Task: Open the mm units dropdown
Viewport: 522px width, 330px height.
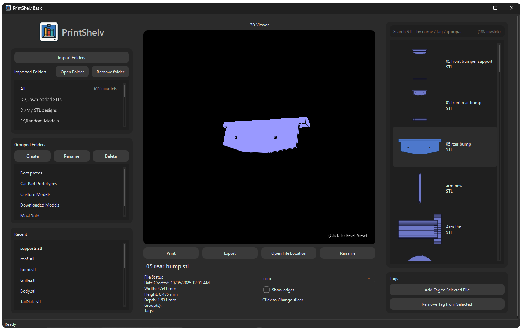Action: (x=318, y=278)
